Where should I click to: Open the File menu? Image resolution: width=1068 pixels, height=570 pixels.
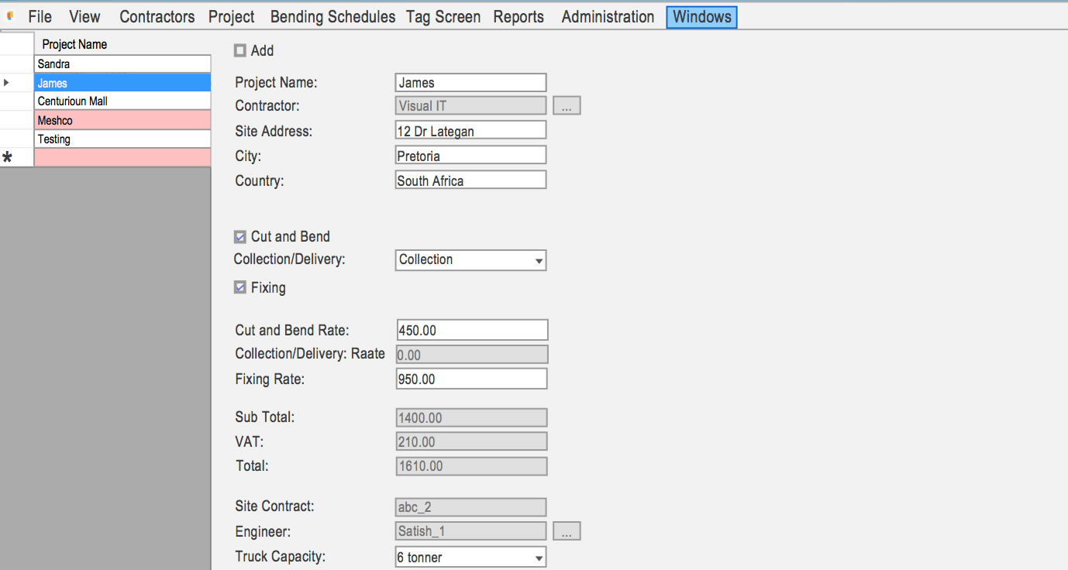click(x=39, y=16)
